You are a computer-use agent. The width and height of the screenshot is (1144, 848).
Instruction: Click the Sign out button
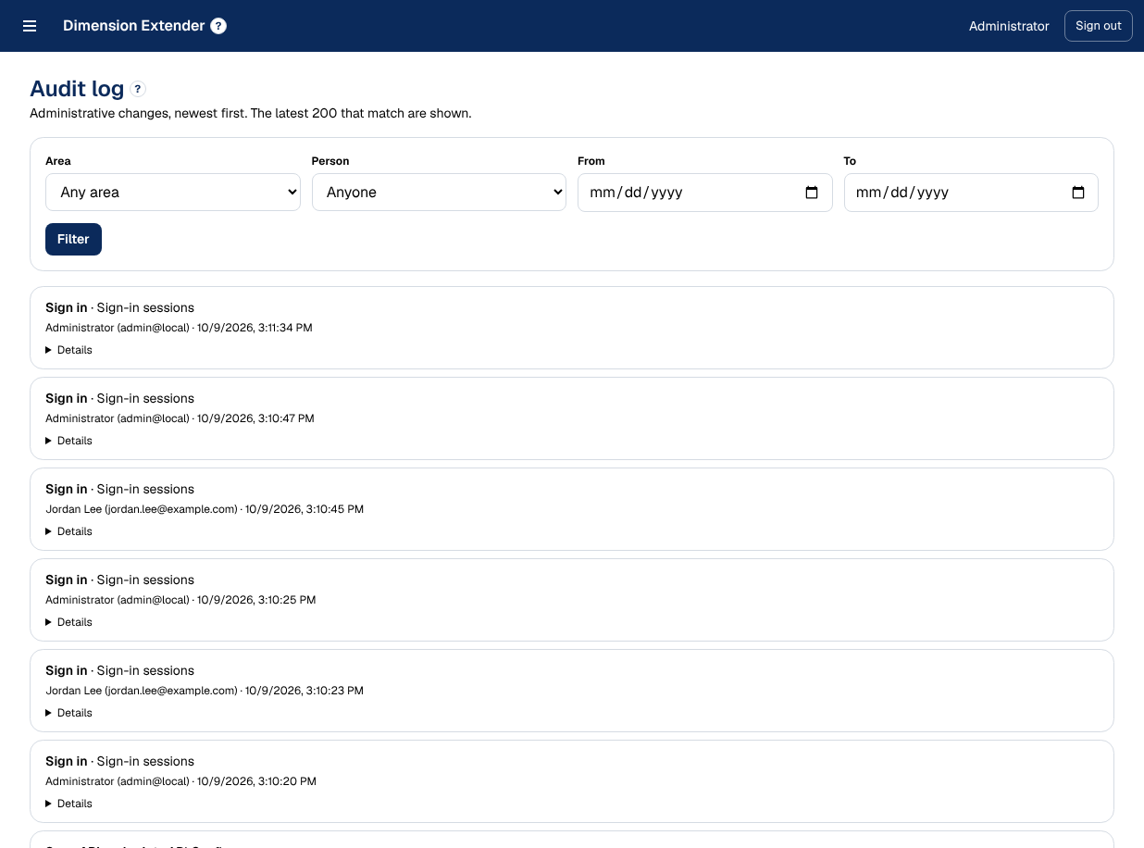[1099, 26]
